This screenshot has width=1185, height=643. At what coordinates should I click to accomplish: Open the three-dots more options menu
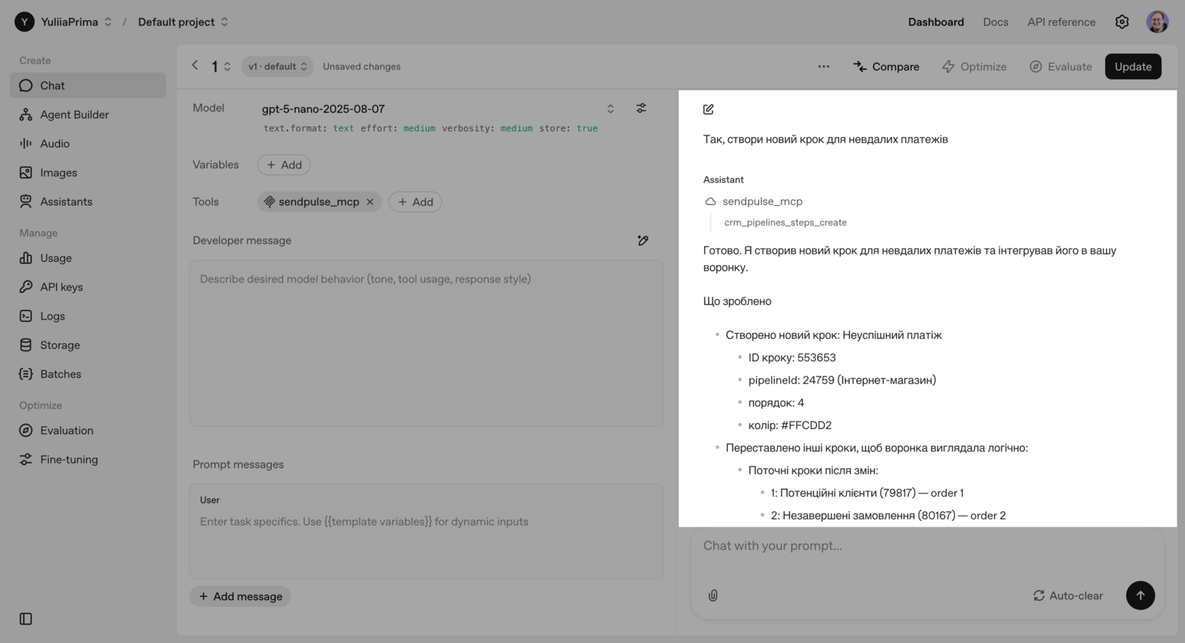(x=824, y=67)
